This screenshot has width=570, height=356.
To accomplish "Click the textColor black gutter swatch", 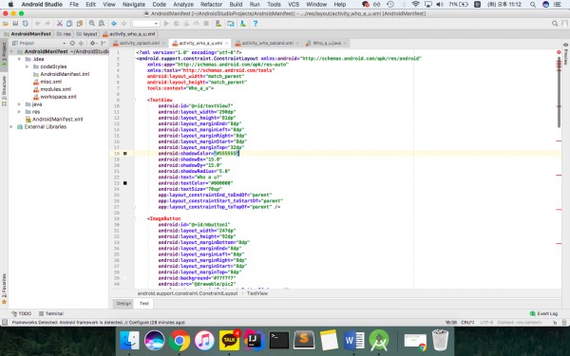I will point(125,183).
